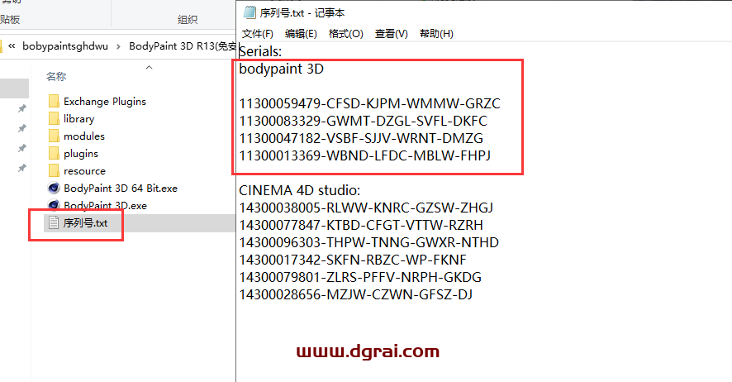The image size is (732, 382).
Task: Click the Serials: line in Notepad
Action: [260, 51]
